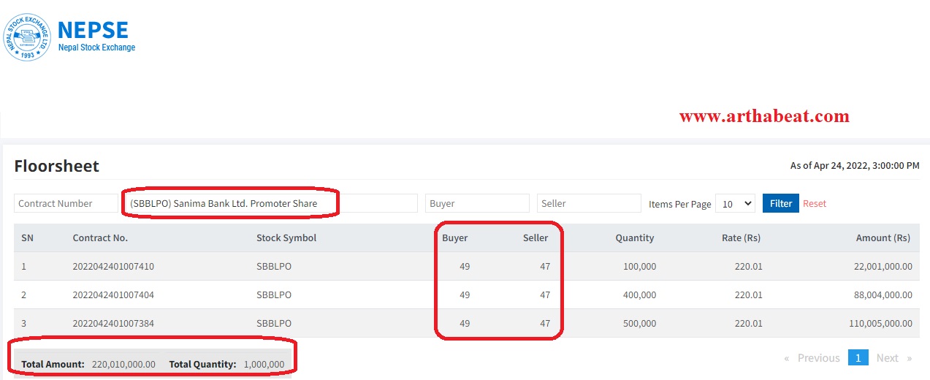
Task: Click the Seller filter input field
Action: click(x=588, y=203)
